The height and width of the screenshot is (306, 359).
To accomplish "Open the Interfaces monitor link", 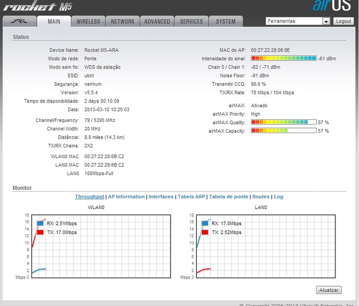I will click(161, 197).
